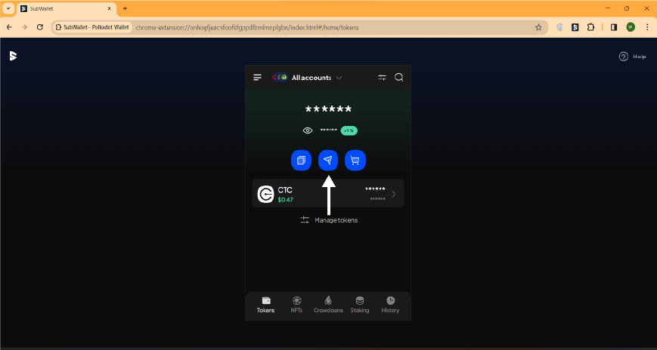Viewport: 657px width, 350px height.
Task: Expand CTC details with the chevron
Action: tap(393, 194)
